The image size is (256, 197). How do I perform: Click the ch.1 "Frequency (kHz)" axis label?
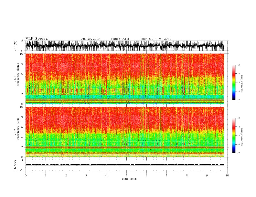(x=18, y=75)
